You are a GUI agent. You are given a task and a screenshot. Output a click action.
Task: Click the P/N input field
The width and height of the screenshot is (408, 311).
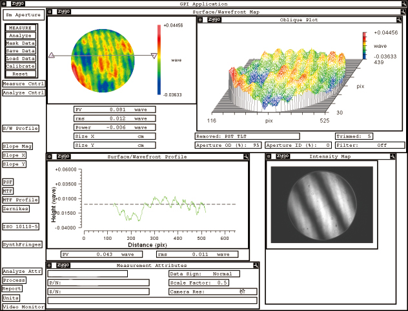[x=98, y=283]
